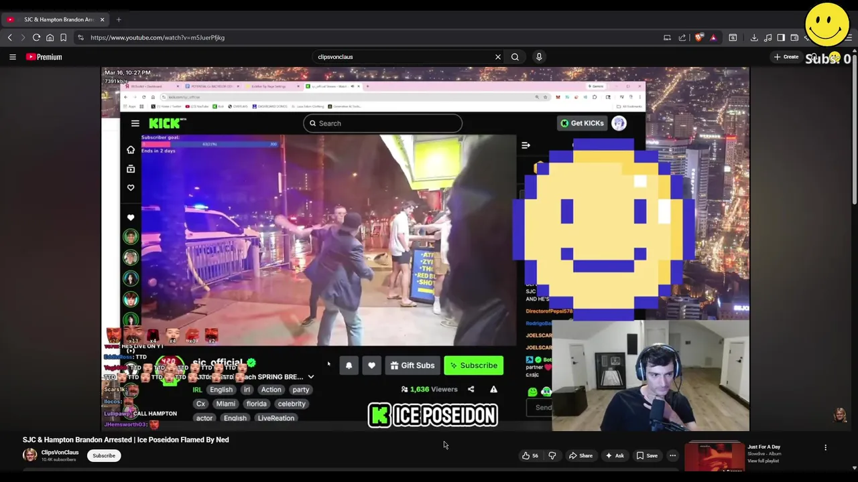Dislike the video with thumbs down
The width and height of the screenshot is (858, 482).
coord(552,456)
